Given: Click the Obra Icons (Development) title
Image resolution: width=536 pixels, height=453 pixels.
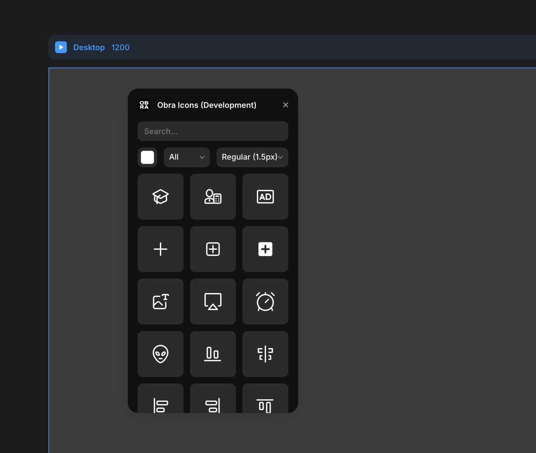Looking at the screenshot, I should (207, 105).
